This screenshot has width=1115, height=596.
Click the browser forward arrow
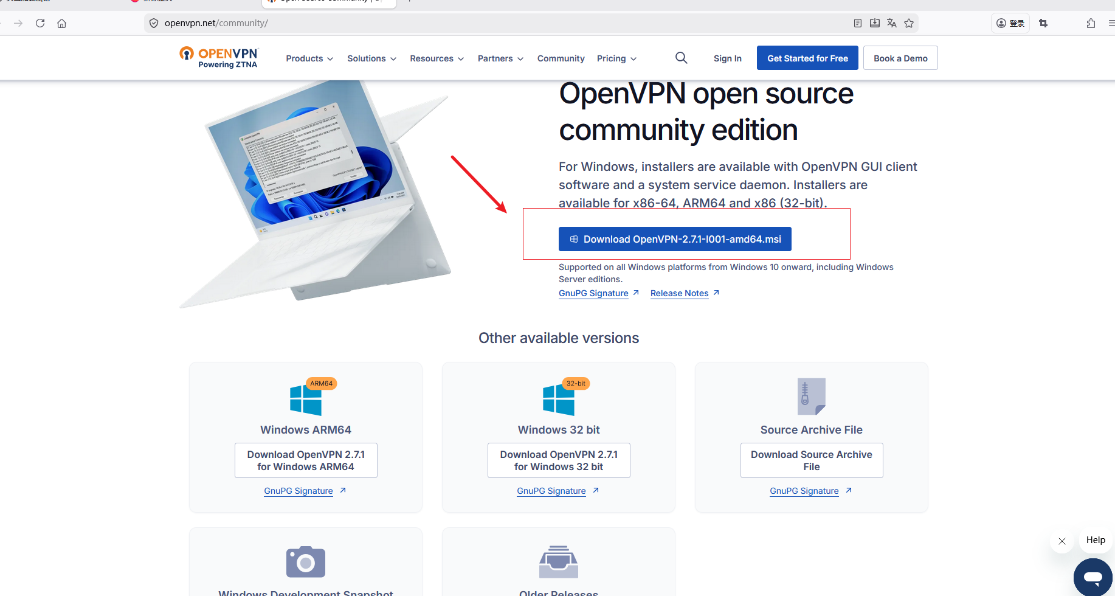18,23
